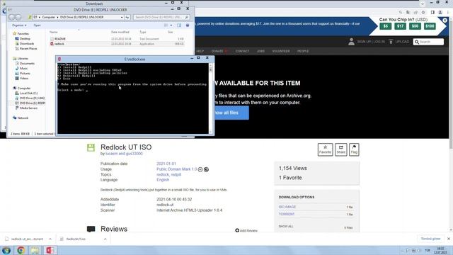Image resolution: width=453 pixels, height=255 pixels.
Task: Click the zoom magnifier icon in Chrome address bar
Action: pos(401,13)
